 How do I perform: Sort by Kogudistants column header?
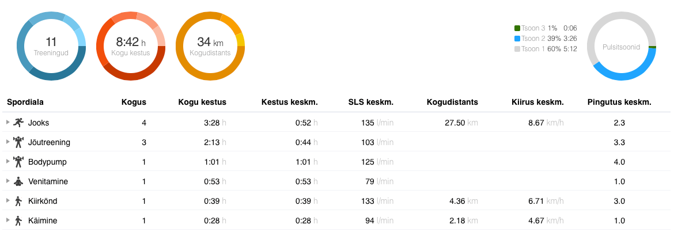coord(452,102)
